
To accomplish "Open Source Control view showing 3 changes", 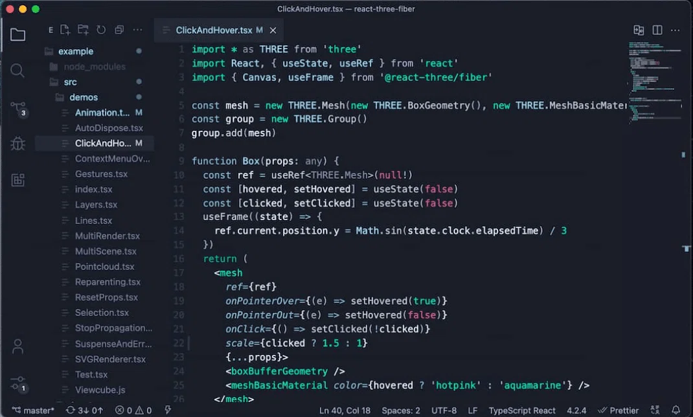I will coord(18,109).
